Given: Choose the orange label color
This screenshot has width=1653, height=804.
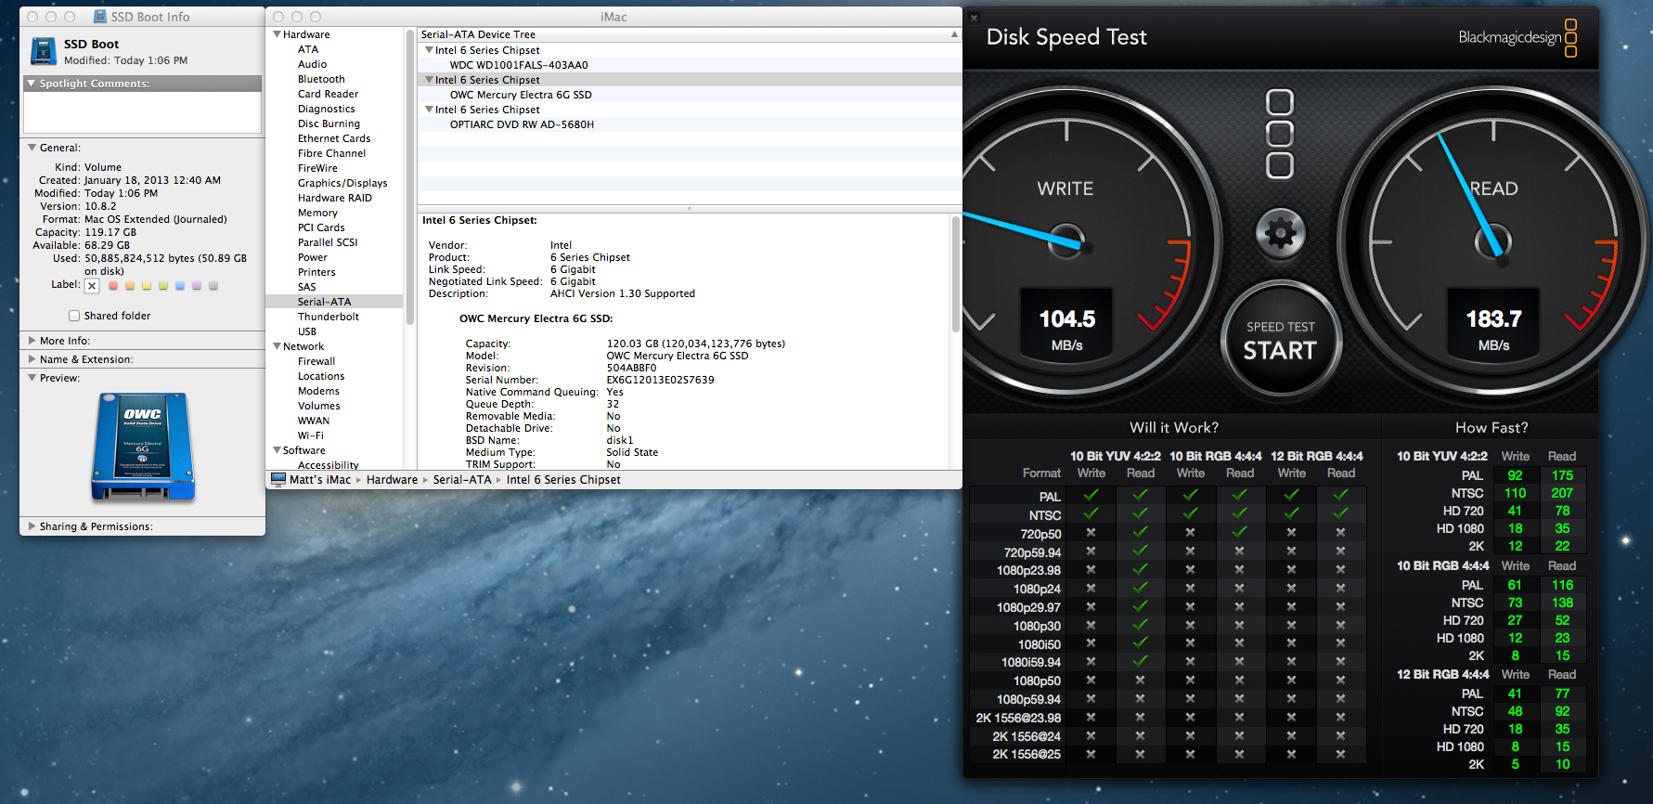Looking at the screenshot, I should (x=130, y=286).
